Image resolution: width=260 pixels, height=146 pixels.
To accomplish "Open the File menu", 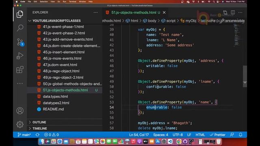I will (29, 2).
